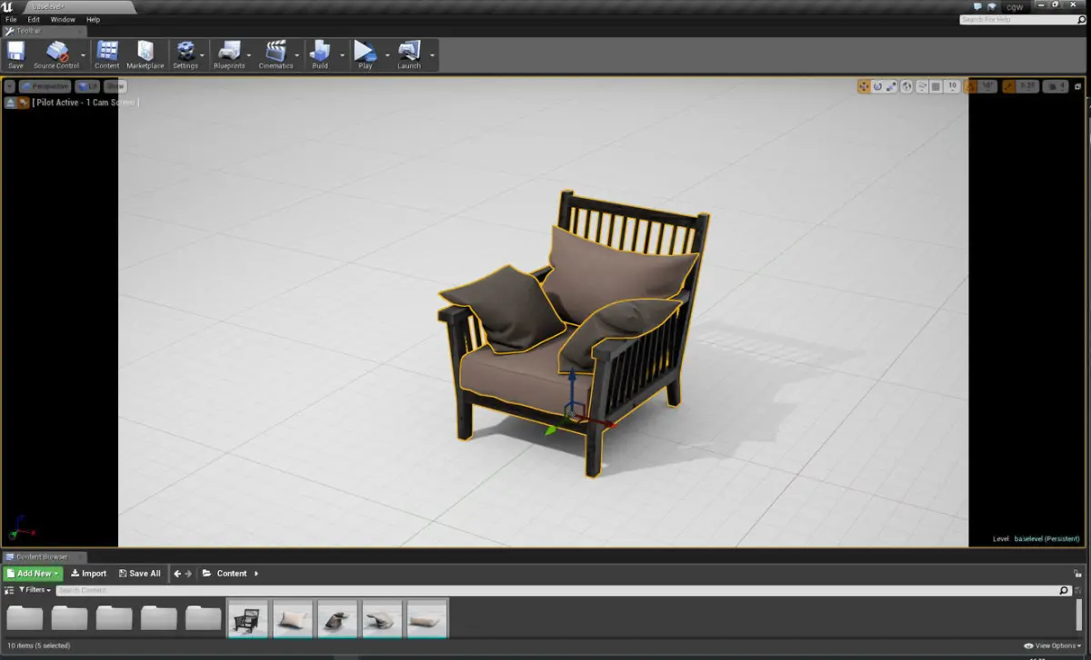Open the Marketplace from the toolbar

145,54
